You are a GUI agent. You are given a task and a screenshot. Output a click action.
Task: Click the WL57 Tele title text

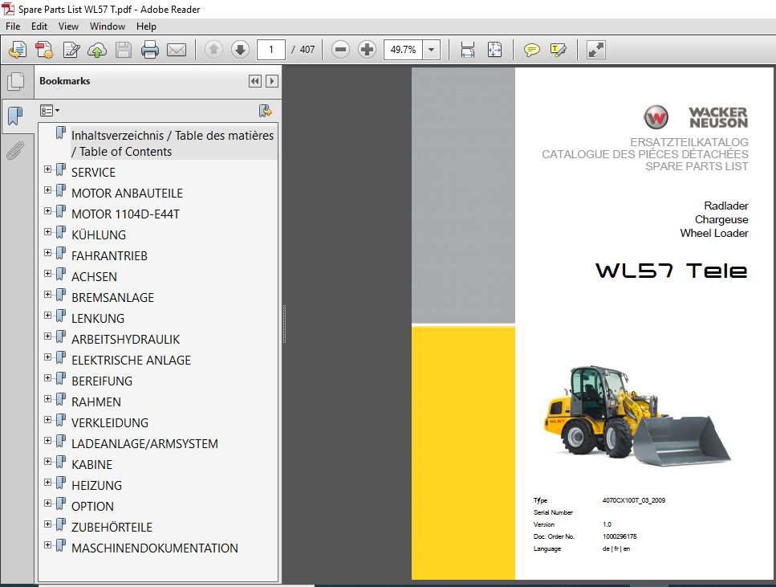[x=671, y=271]
